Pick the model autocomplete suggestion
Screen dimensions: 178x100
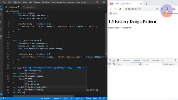coord(56,79)
